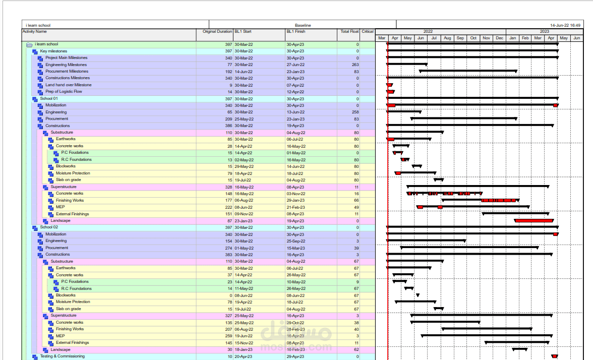
Task: Click the Testing & Commissioning Gantt bar
Action: coord(555,356)
